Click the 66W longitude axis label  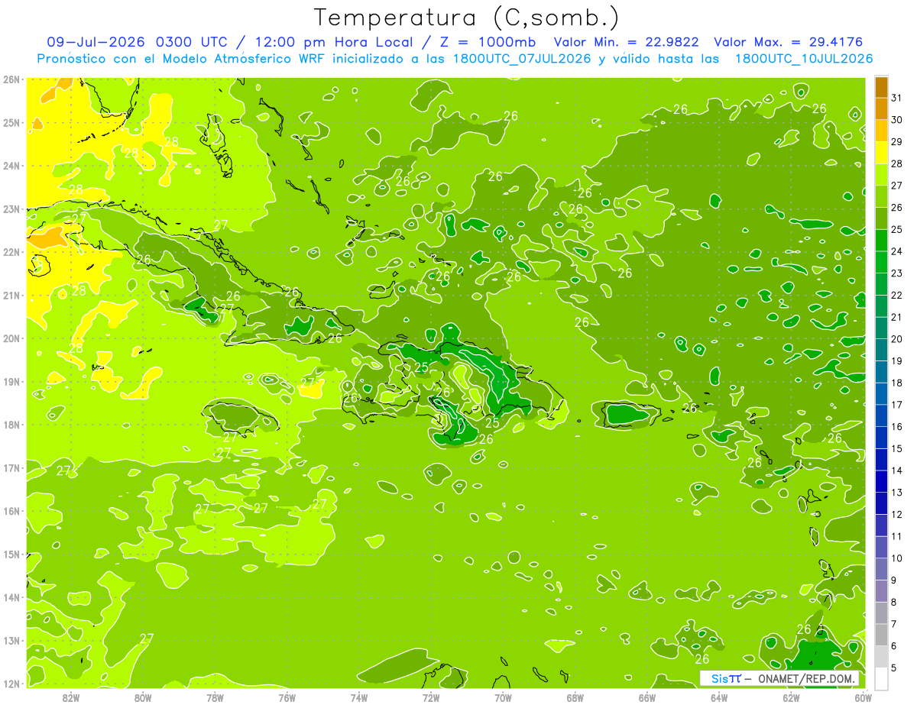647,698
